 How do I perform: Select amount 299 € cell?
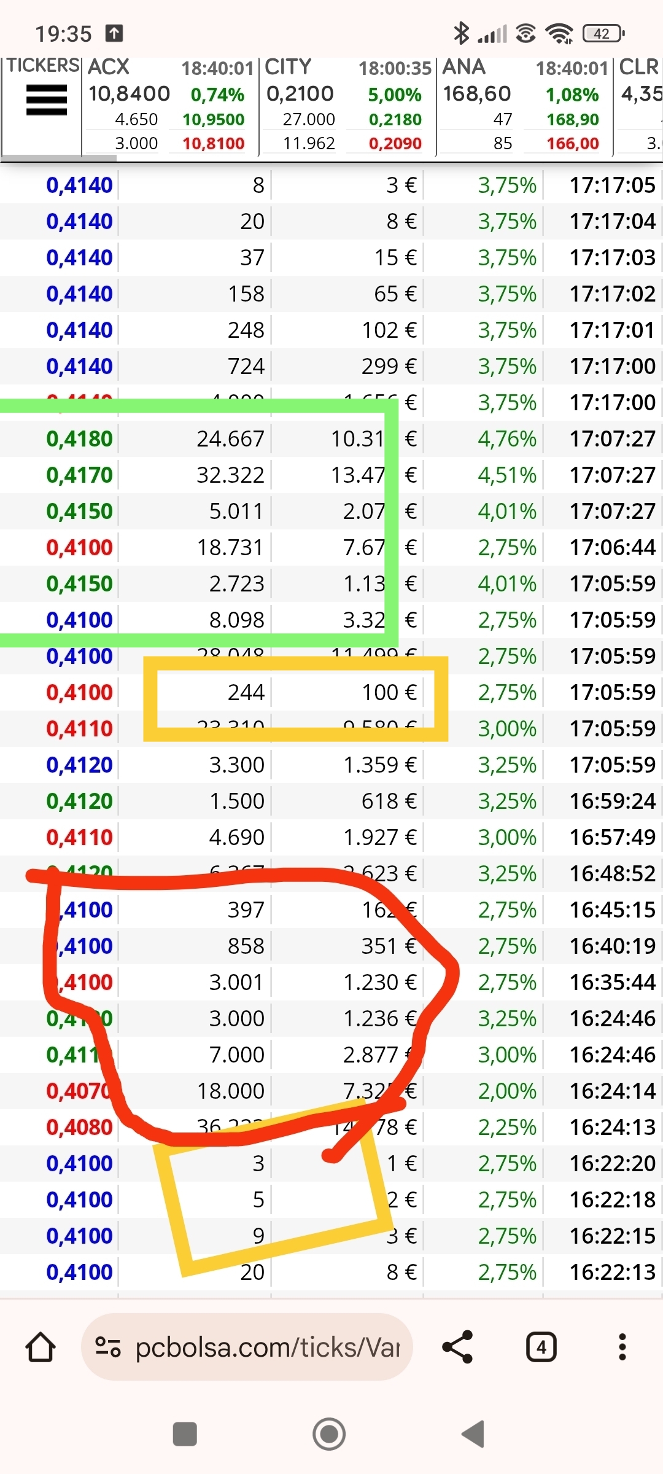(x=389, y=366)
